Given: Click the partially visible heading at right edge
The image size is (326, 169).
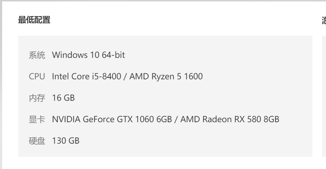Looking at the screenshot, I should point(324,20).
